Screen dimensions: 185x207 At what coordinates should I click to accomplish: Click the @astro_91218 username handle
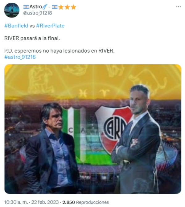(38, 13)
